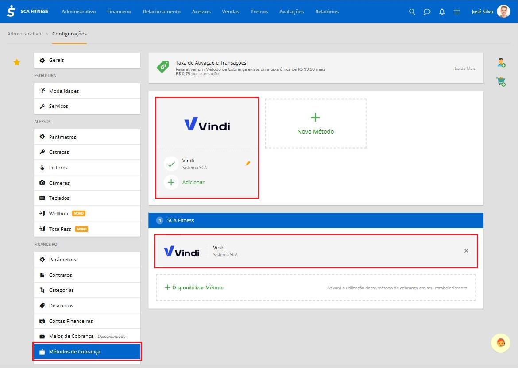Click the plus icon above Novo Método
Viewport: 518px width, 368px height.
tap(315, 118)
